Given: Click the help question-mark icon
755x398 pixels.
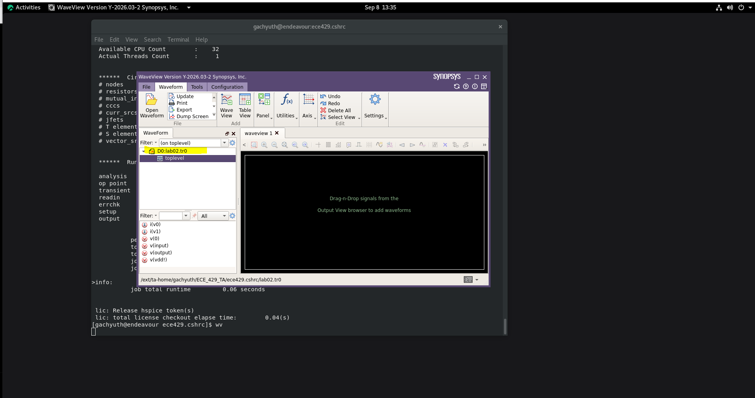Looking at the screenshot, I should pos(466,86).
